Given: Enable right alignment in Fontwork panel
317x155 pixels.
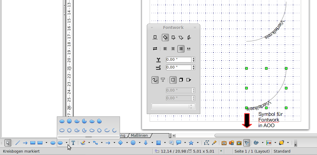Looking at the screenshot, I should tap(181, 49).
